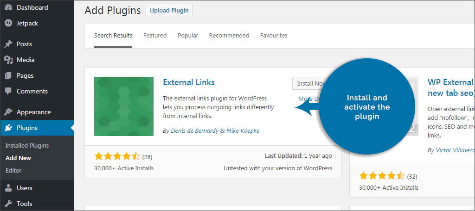Click the External Links plugin title
Image resolution: width=475 pixels, height=211 pixels.
pos(189,82)
